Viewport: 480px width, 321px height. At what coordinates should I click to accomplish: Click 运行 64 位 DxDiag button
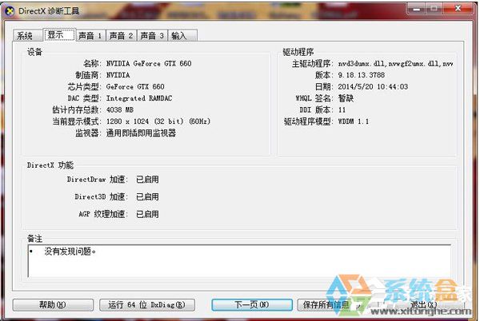(147, 304)
